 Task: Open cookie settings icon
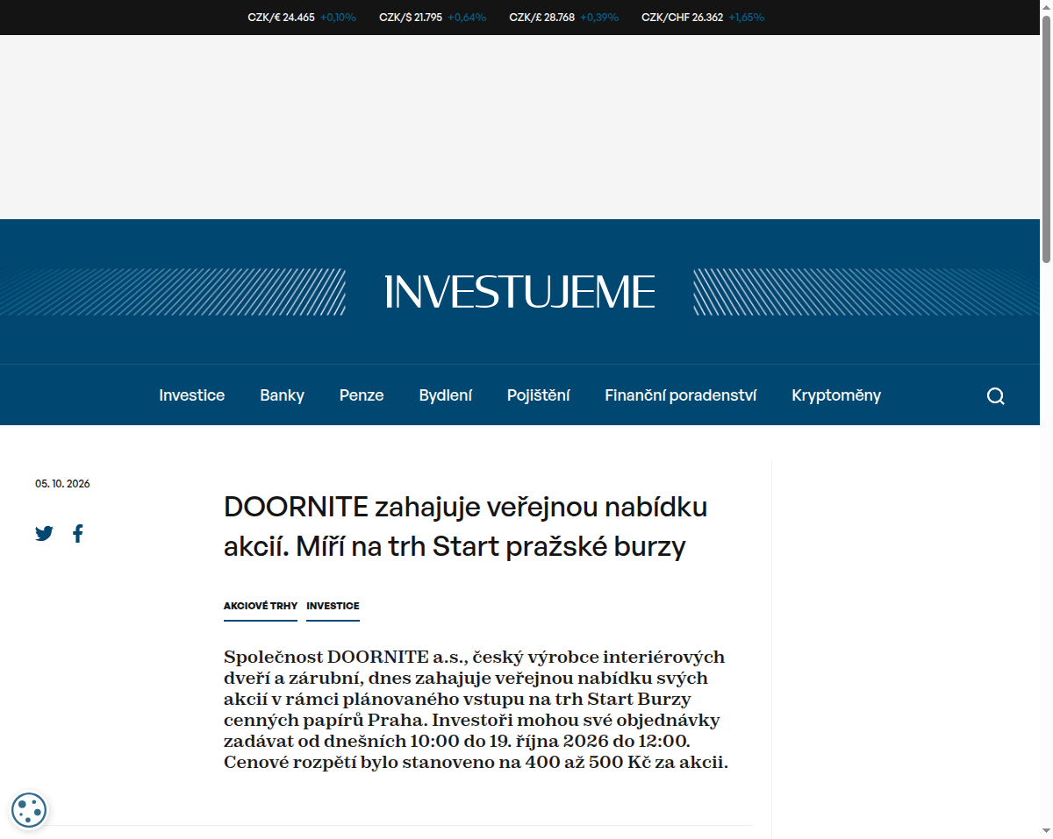tap(29, 809)
